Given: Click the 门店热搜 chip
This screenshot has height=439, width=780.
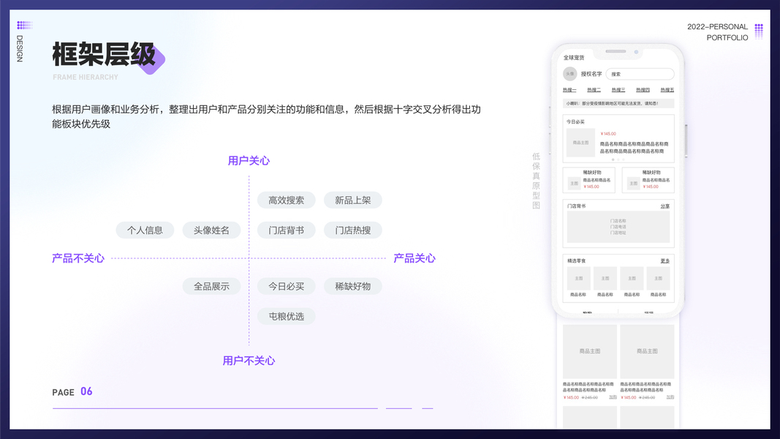Looking at the screenshot, I should pyautogui.click(x=352, y=230).
